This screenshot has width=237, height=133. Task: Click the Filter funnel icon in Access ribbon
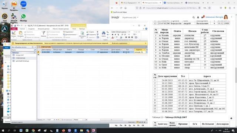(x=43, y=33)
